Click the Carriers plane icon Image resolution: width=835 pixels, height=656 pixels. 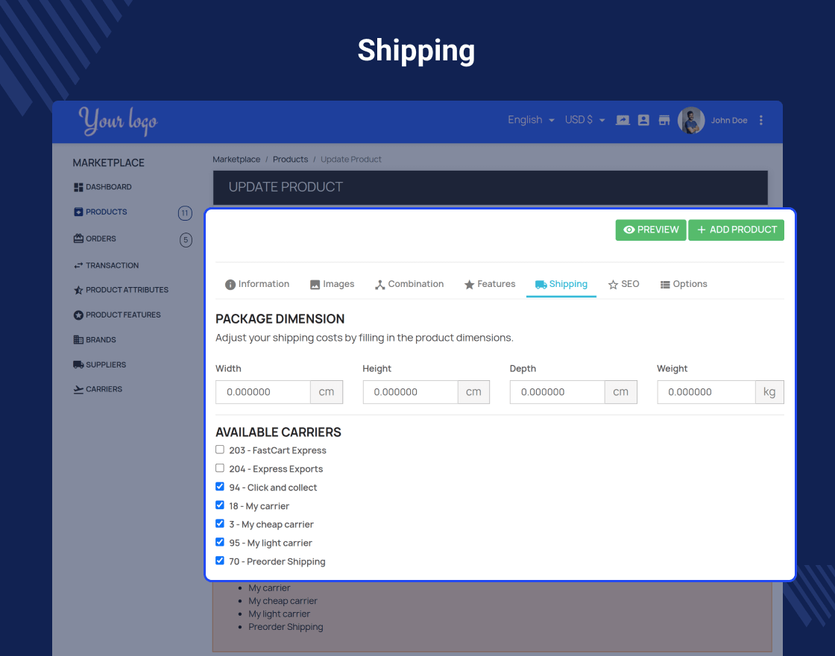tap(78, 389)
